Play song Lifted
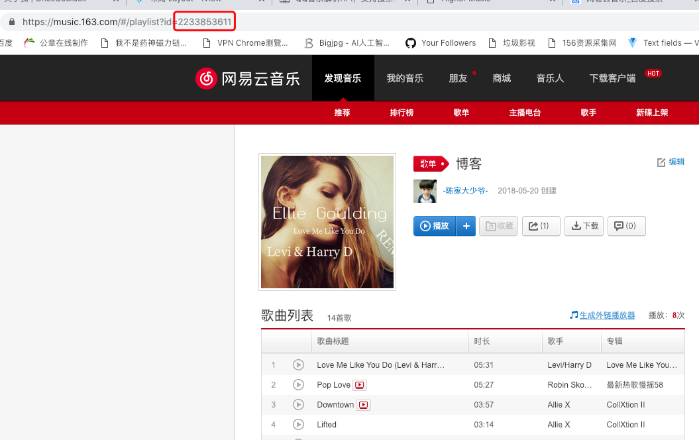 tap(298, 424)
